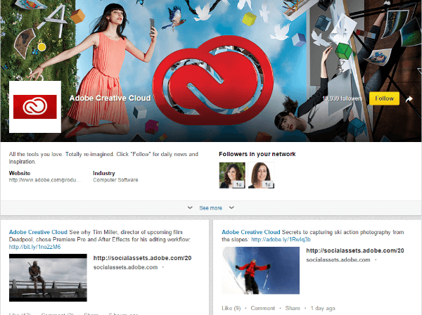Click the 1 day ago timestamp

[323, 308]
